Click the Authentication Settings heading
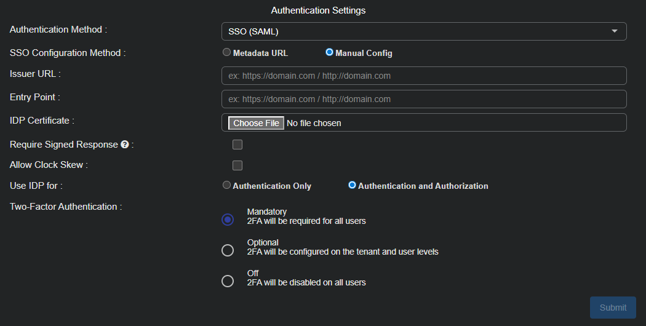 click(x=318, y=10)
